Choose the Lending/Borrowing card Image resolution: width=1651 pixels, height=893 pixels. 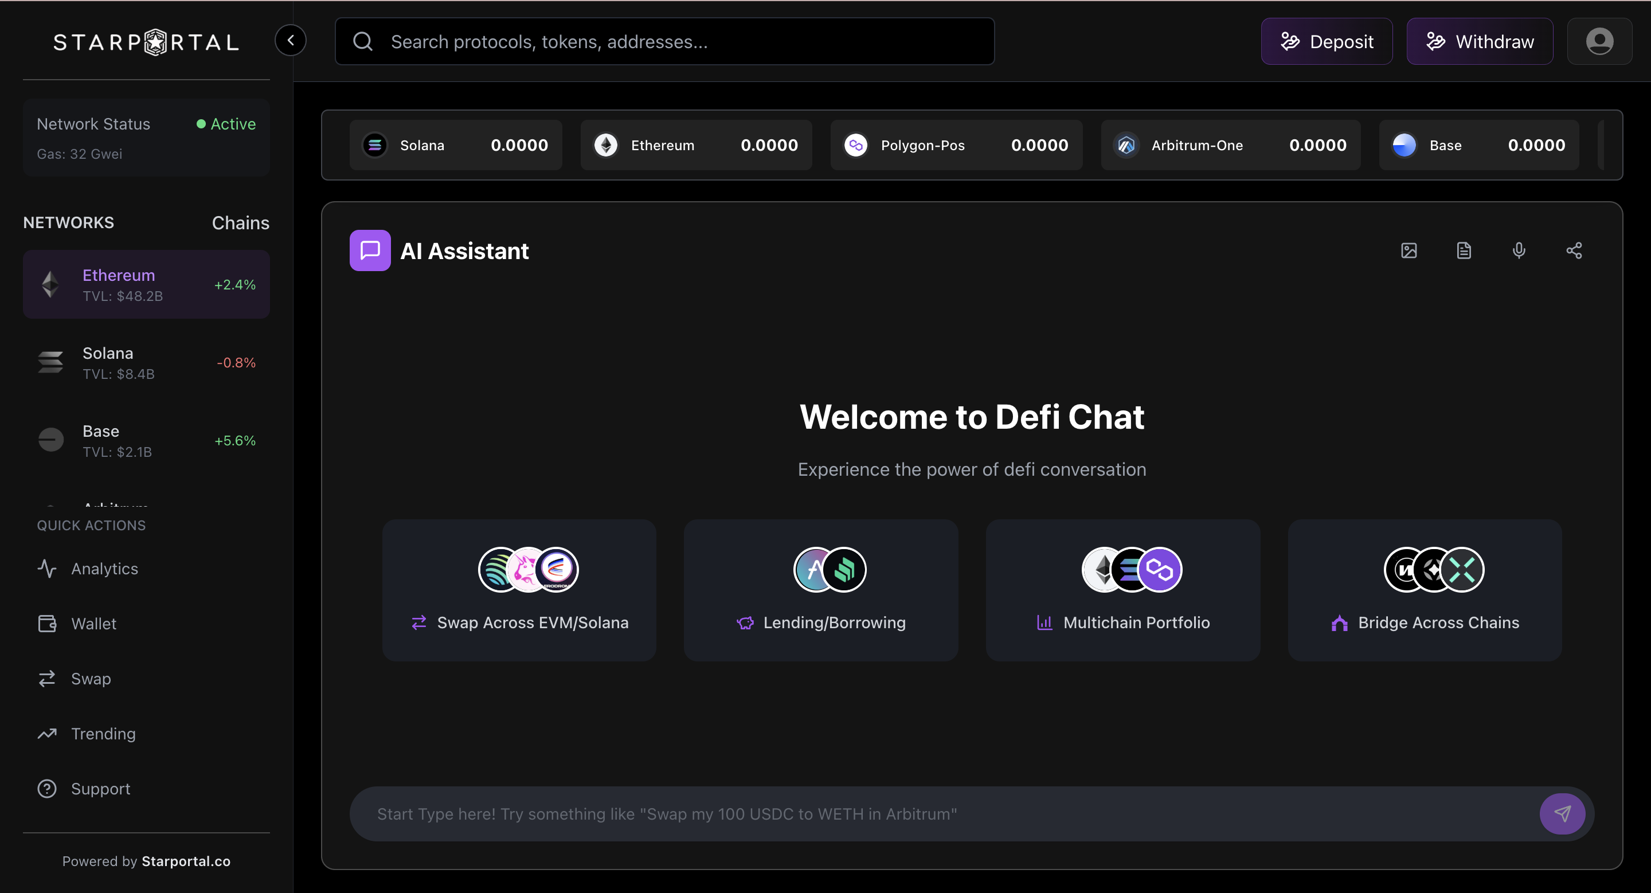click(x=821, y=590)
